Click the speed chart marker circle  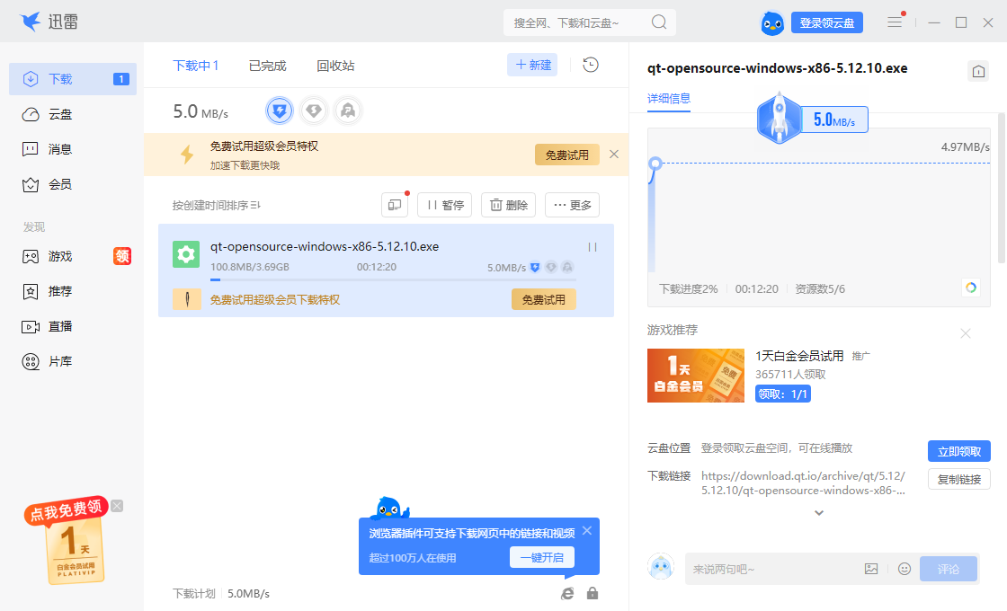(655, 163)
